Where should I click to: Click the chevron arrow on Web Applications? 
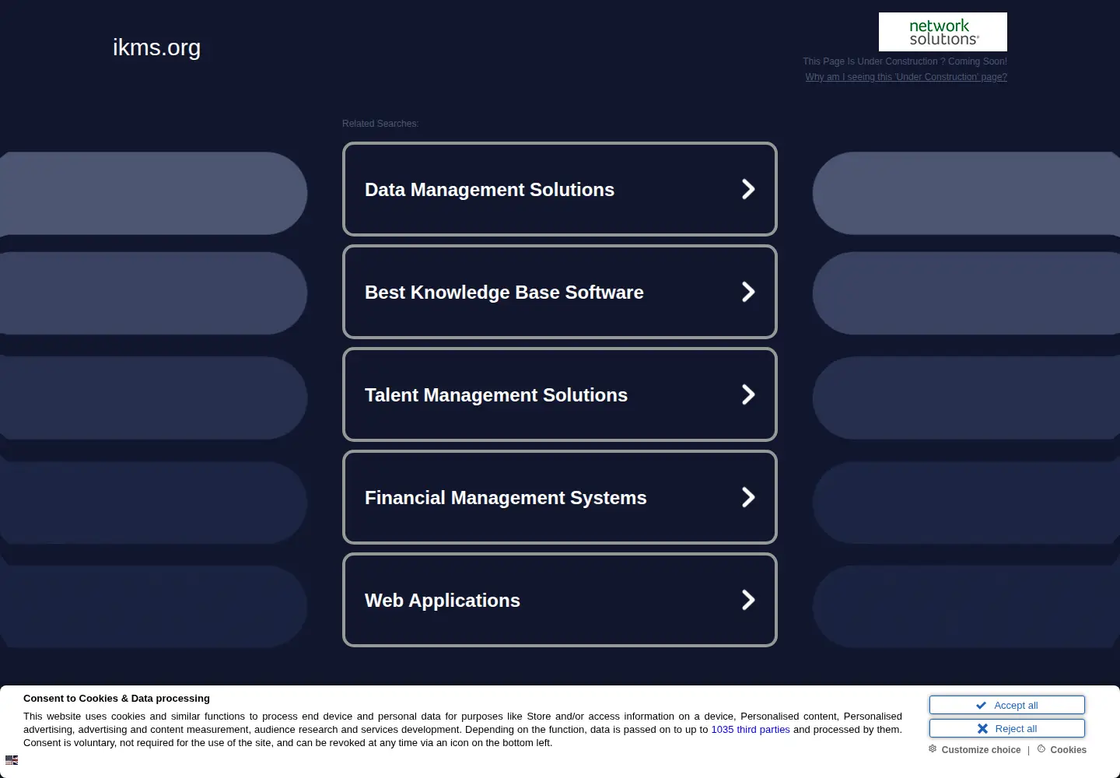(x=748, y=600)
